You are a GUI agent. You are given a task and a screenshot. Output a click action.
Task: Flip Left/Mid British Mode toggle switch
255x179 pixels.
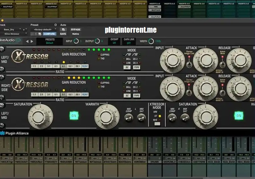[222, 64]
